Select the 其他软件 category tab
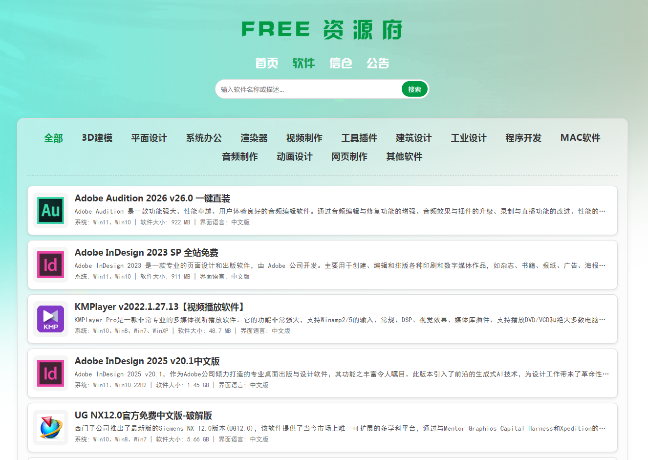Image resolution: width=648 pixels, height=460 pixels. coord(404,156)
